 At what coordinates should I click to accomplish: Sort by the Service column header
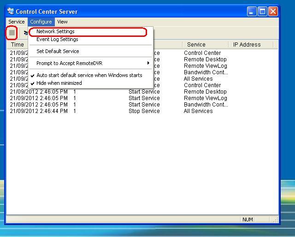coord(205,45)
